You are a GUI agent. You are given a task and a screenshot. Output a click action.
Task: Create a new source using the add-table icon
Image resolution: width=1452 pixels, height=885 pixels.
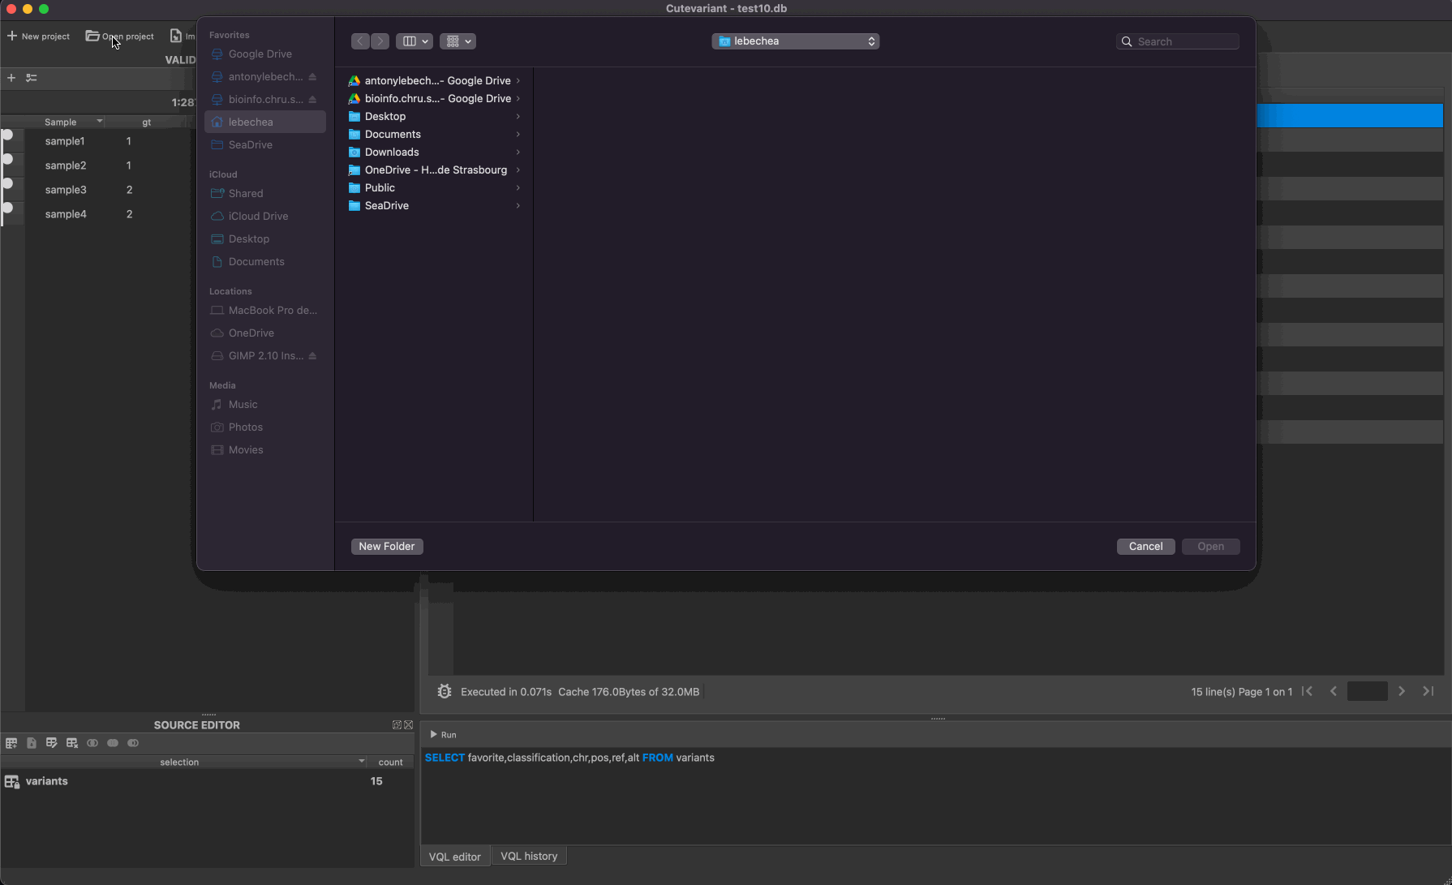11,742
